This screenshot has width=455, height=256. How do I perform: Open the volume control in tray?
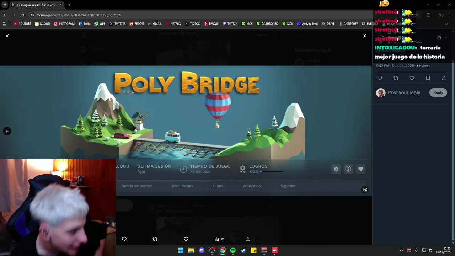click(x=430, y=250)
